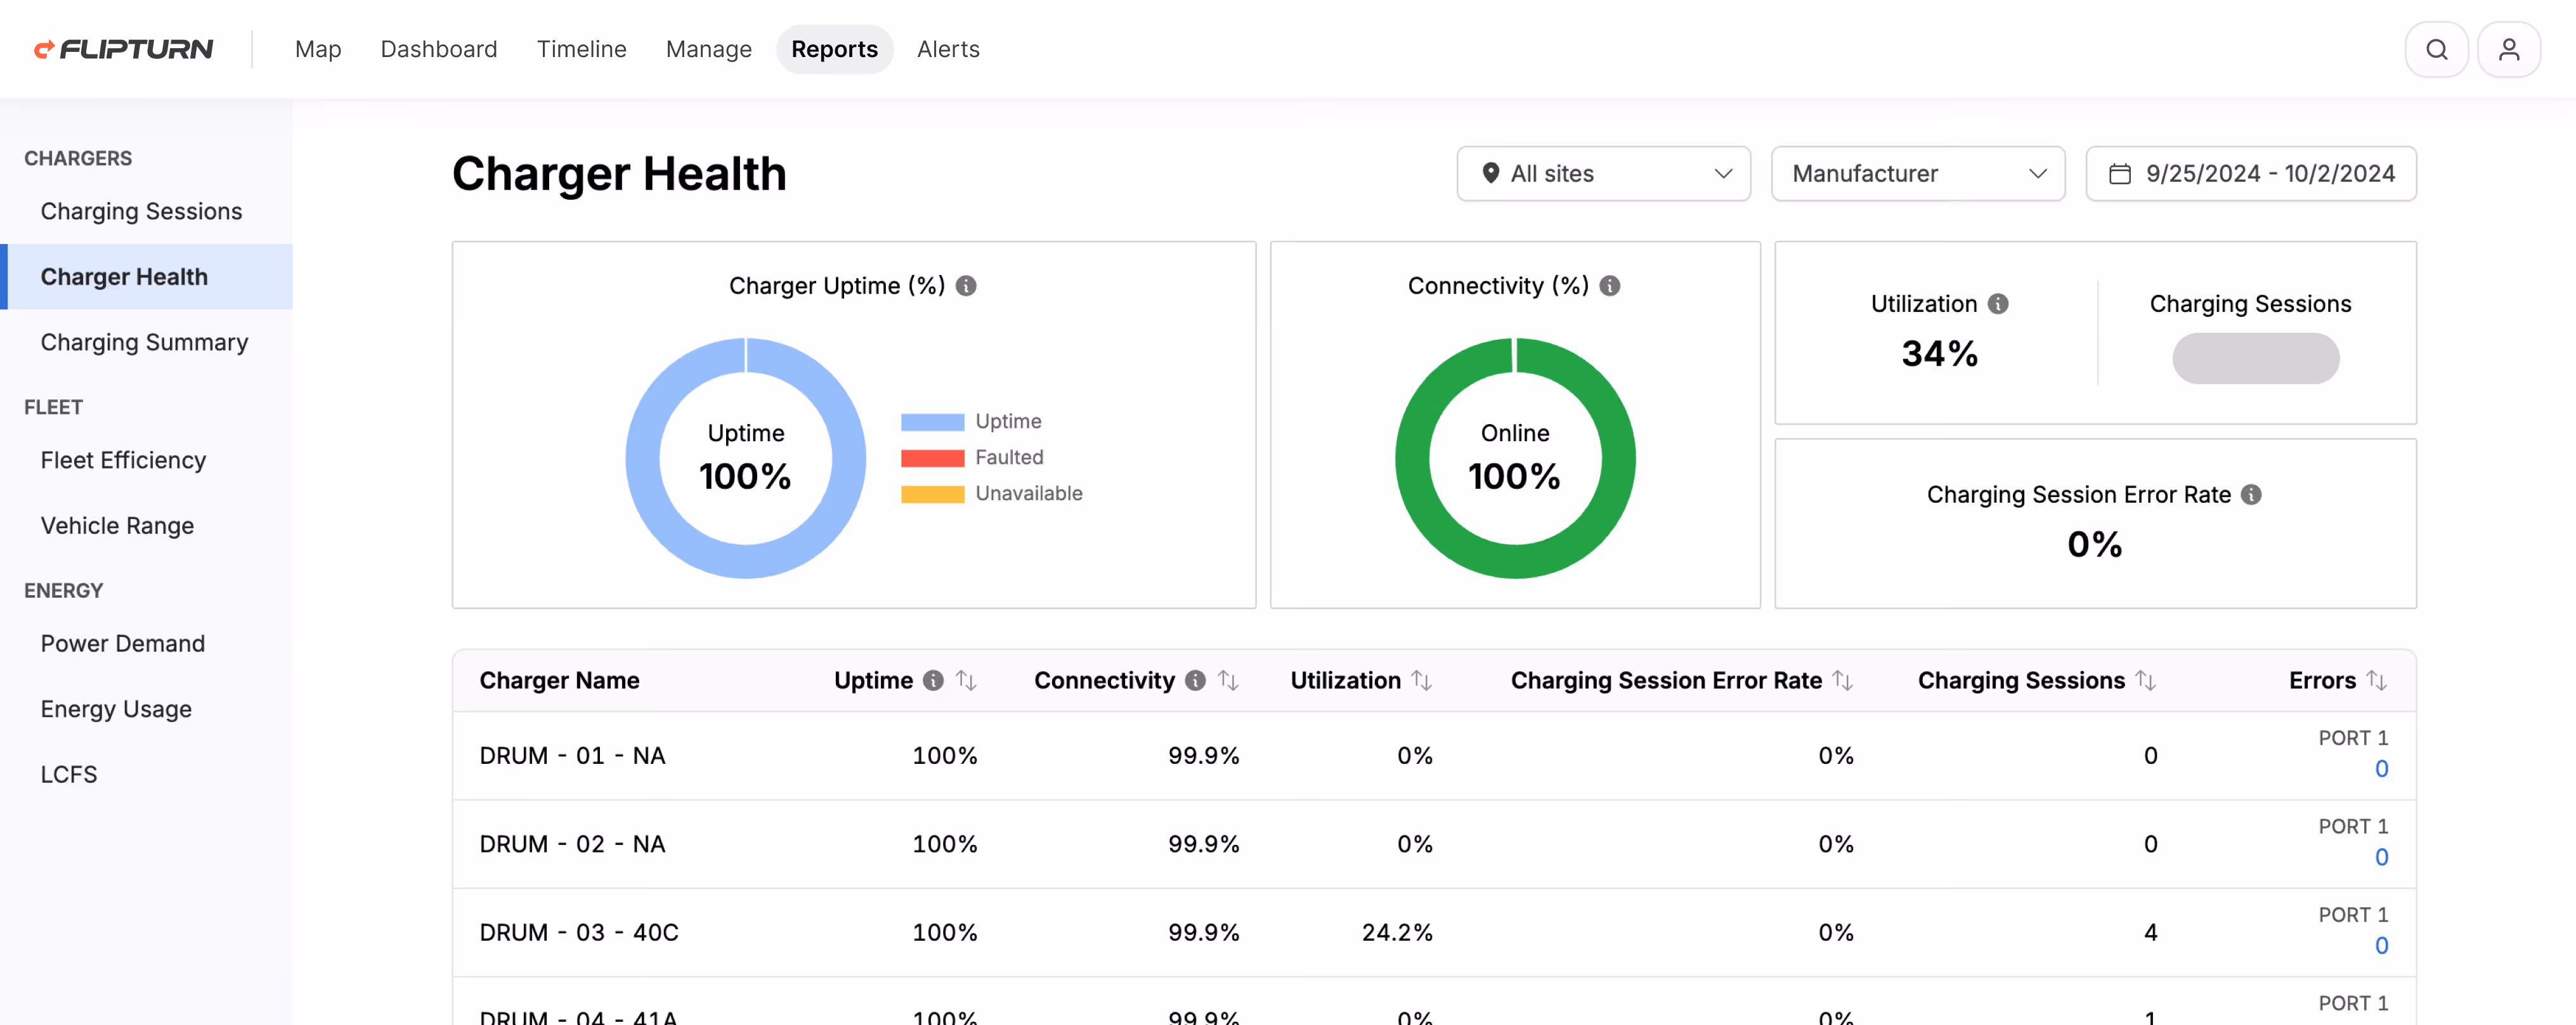Image resolution: width=2576 pixels, height=1025 pixels.
Task: Toggle sort on the Charging Sessions column
Action: pyautogui.click(x=2146, y=680)
